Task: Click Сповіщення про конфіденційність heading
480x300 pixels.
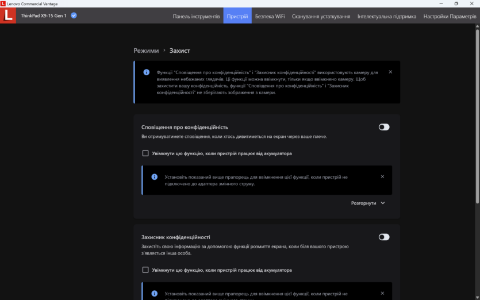Action: tap(185, 127)
